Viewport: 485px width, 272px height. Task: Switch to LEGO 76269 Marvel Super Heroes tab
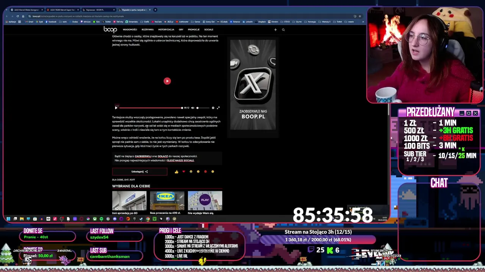click(x=62, y=10)
